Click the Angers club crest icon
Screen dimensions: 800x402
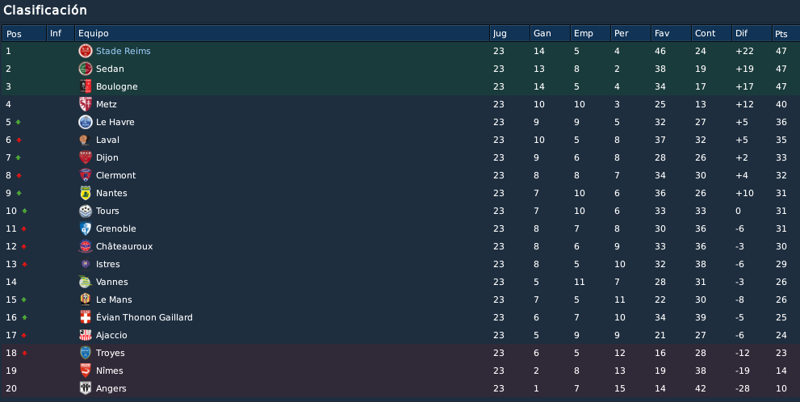coord(86,388)
